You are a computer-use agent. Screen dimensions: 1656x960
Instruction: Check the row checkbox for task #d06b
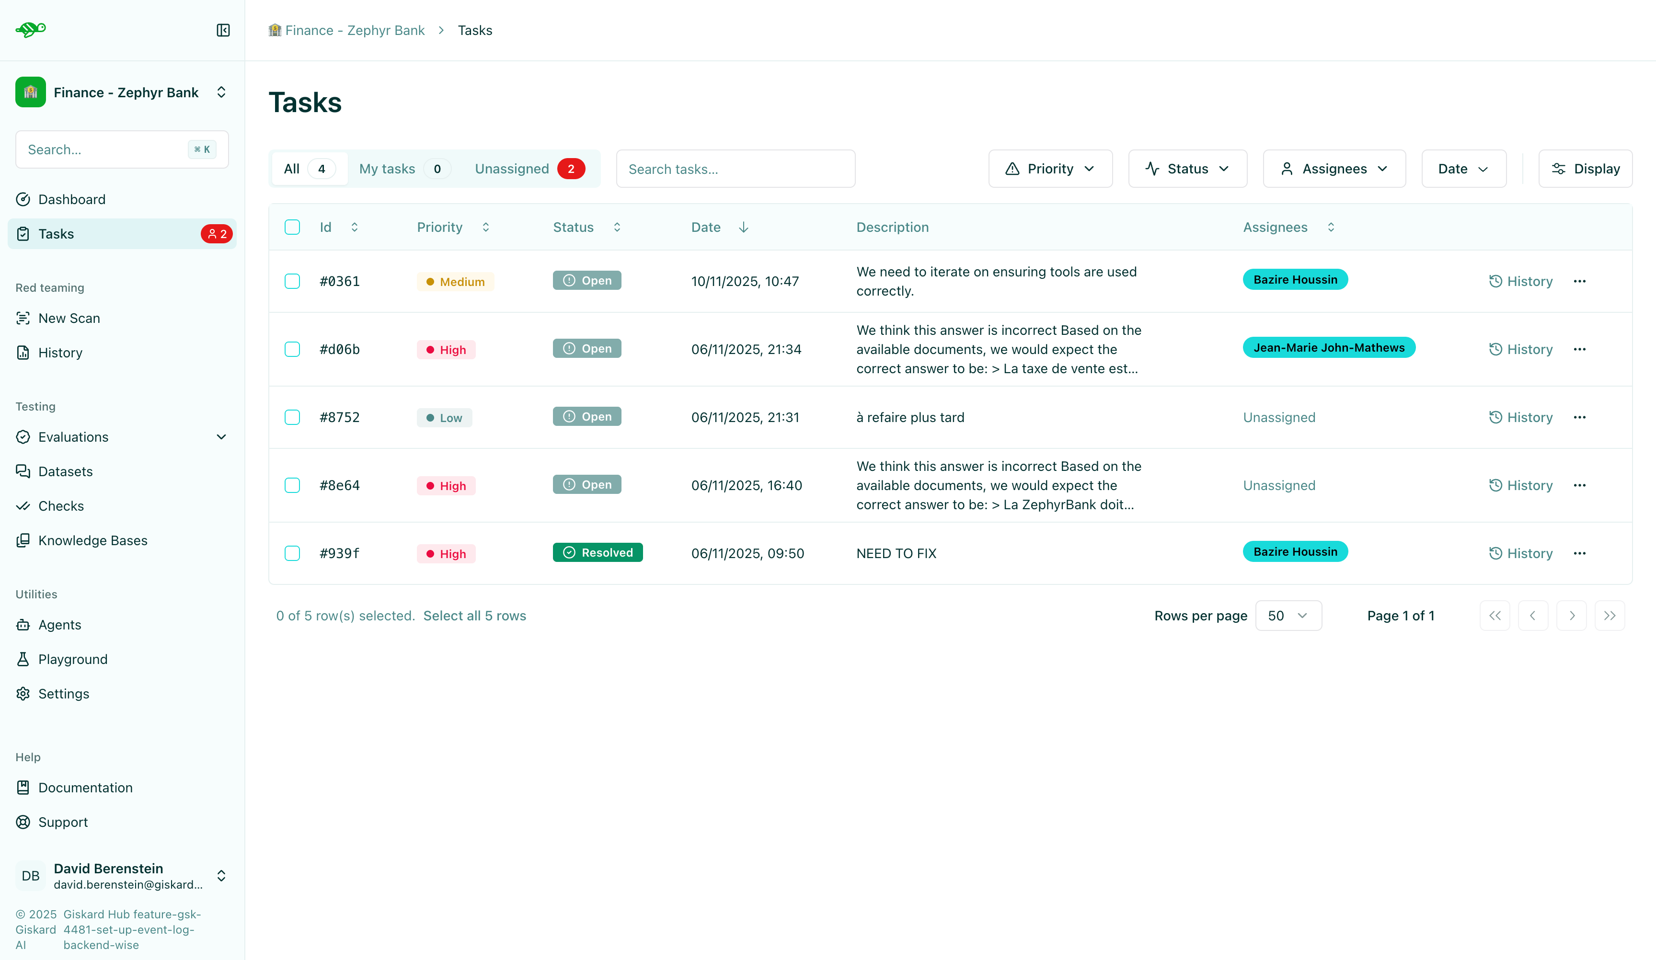coord(292,349)
